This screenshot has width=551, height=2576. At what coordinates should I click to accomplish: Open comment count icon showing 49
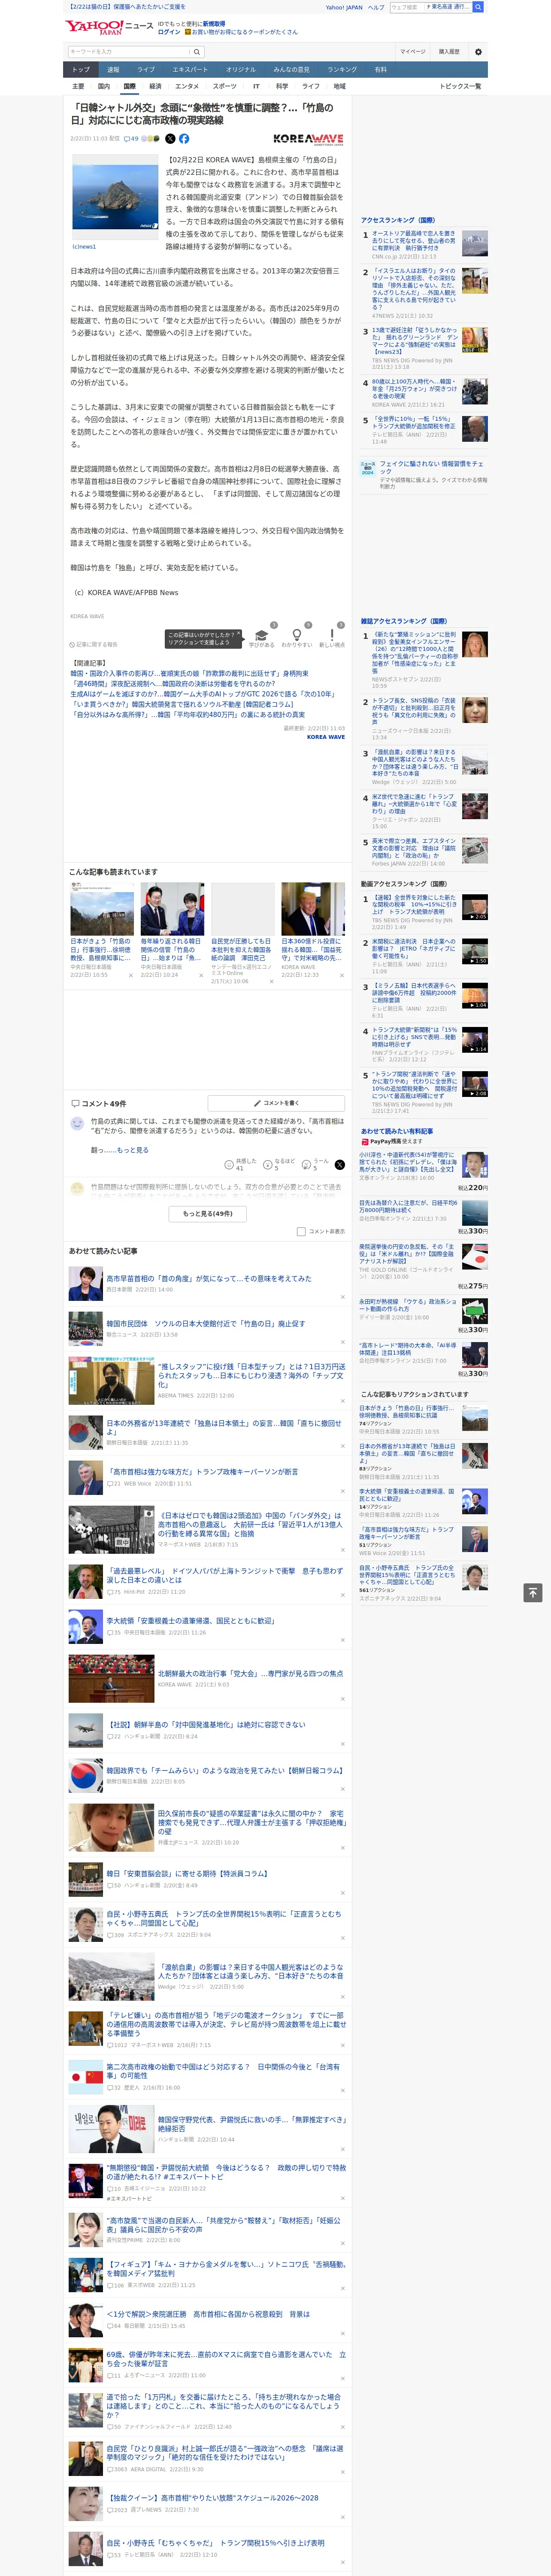click(x=131, y=139)
